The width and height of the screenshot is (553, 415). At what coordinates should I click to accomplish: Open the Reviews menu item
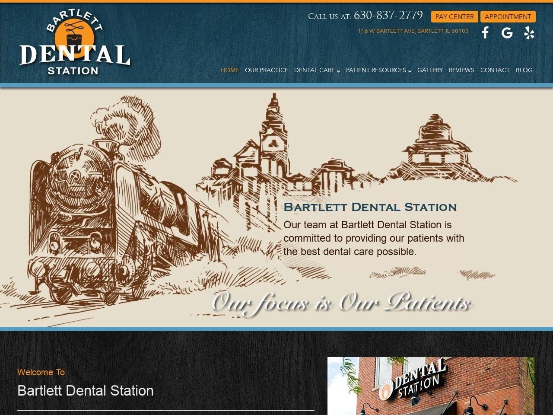461,70
